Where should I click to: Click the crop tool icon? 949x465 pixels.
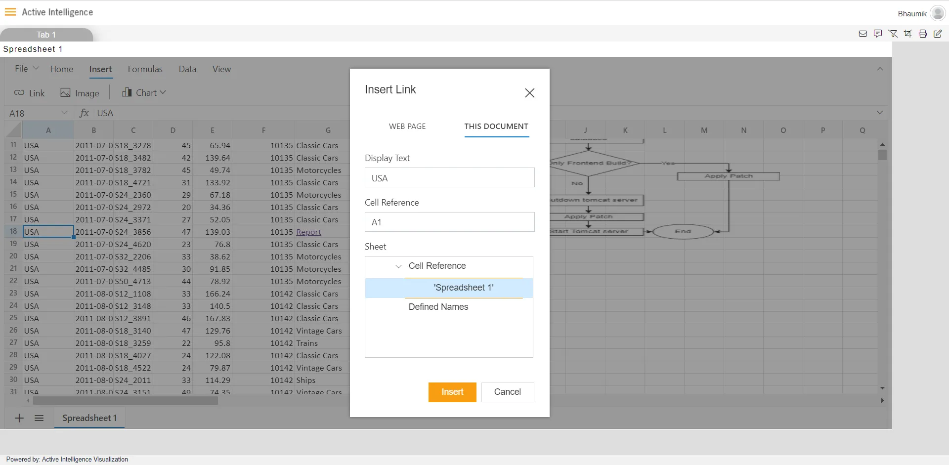pyautogui.click(x=908, y=34)
